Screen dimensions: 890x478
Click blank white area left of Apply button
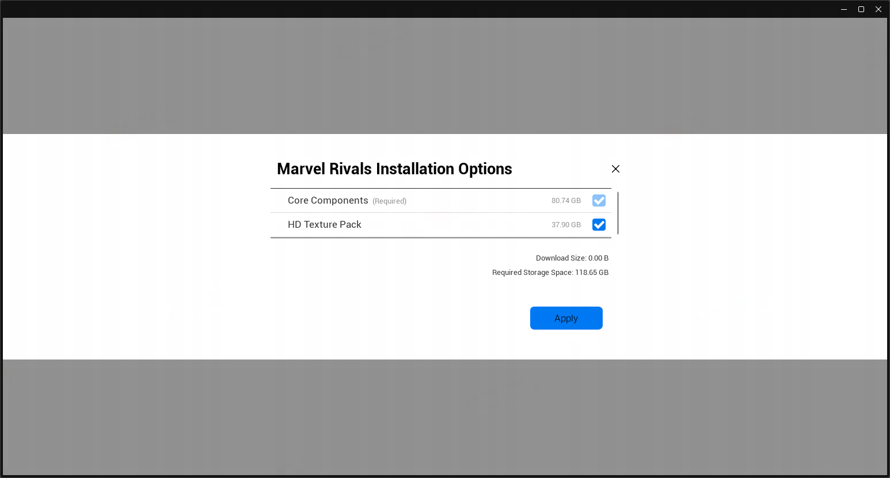coord(397,318)
